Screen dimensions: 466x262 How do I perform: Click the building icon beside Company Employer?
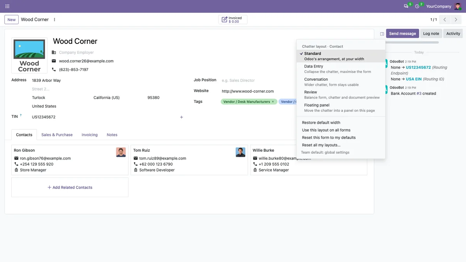click(x=54, y=52)
